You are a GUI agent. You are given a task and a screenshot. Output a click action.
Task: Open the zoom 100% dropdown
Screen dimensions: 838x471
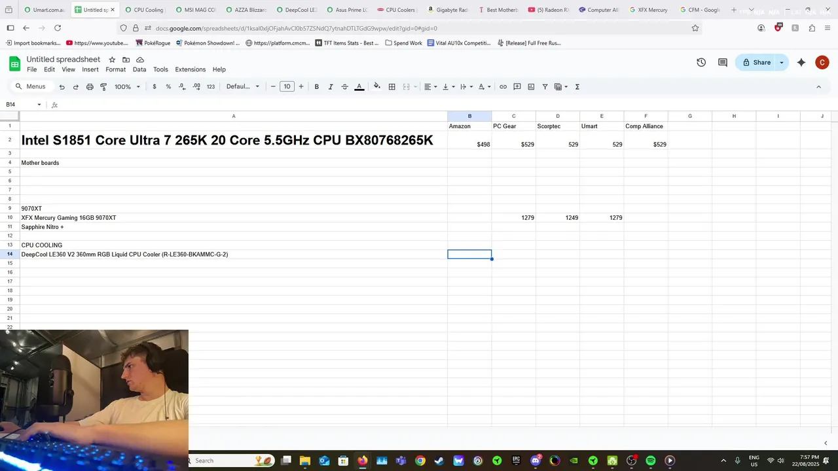point(127,87)
